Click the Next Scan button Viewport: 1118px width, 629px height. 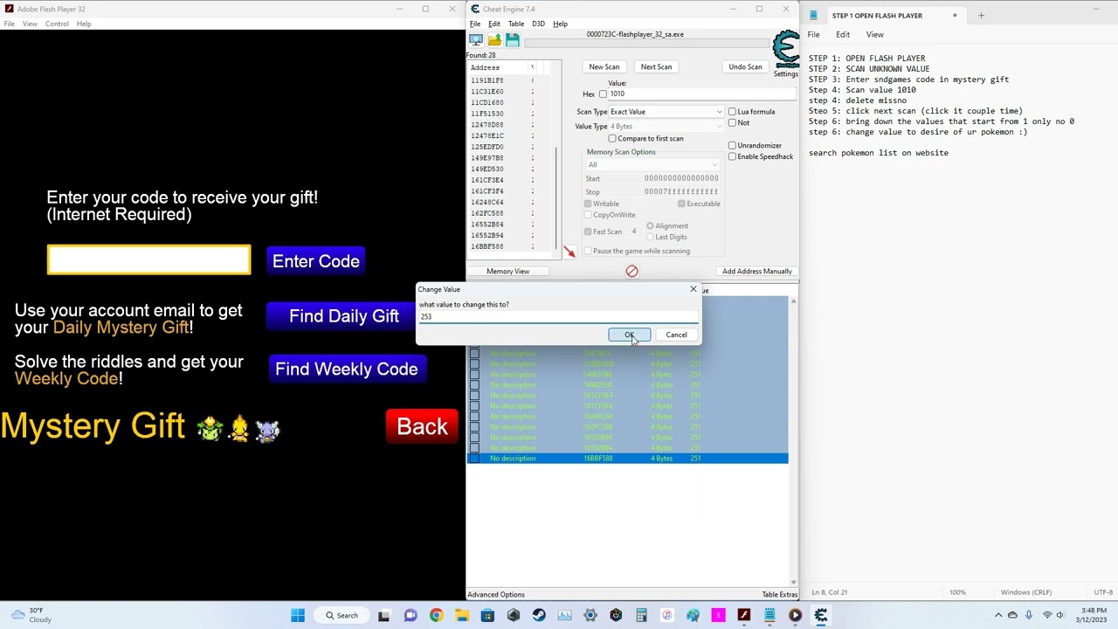point(656,66)
